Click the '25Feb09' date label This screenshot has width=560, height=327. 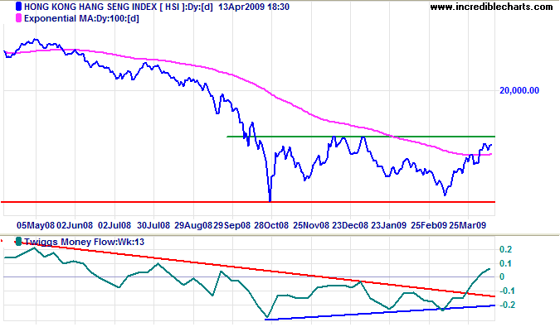pos(429,225)
